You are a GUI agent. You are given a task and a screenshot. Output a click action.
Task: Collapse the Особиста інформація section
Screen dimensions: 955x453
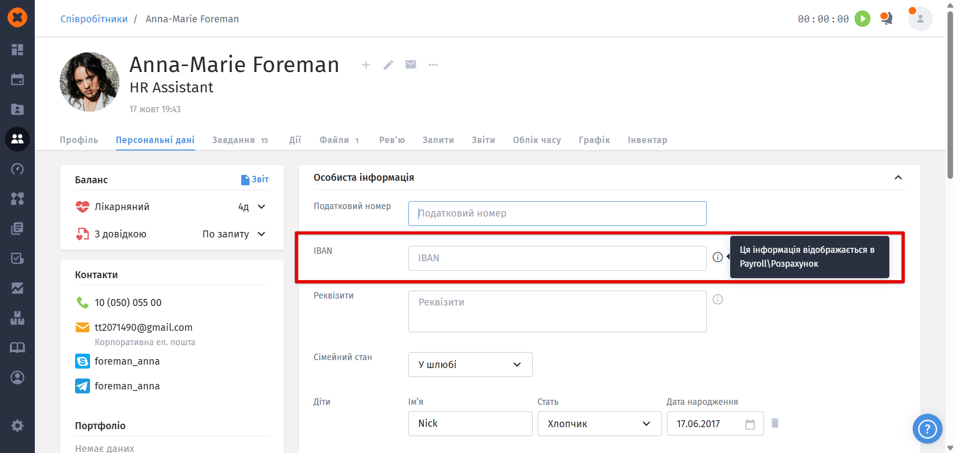point(898,178)
